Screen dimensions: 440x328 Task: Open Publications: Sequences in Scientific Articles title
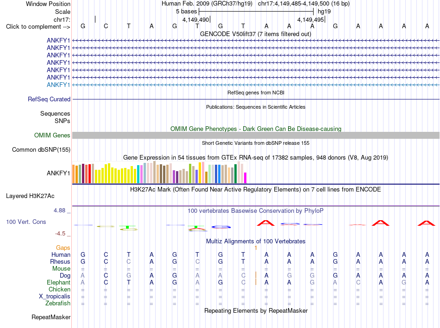[x=256, y=107]
